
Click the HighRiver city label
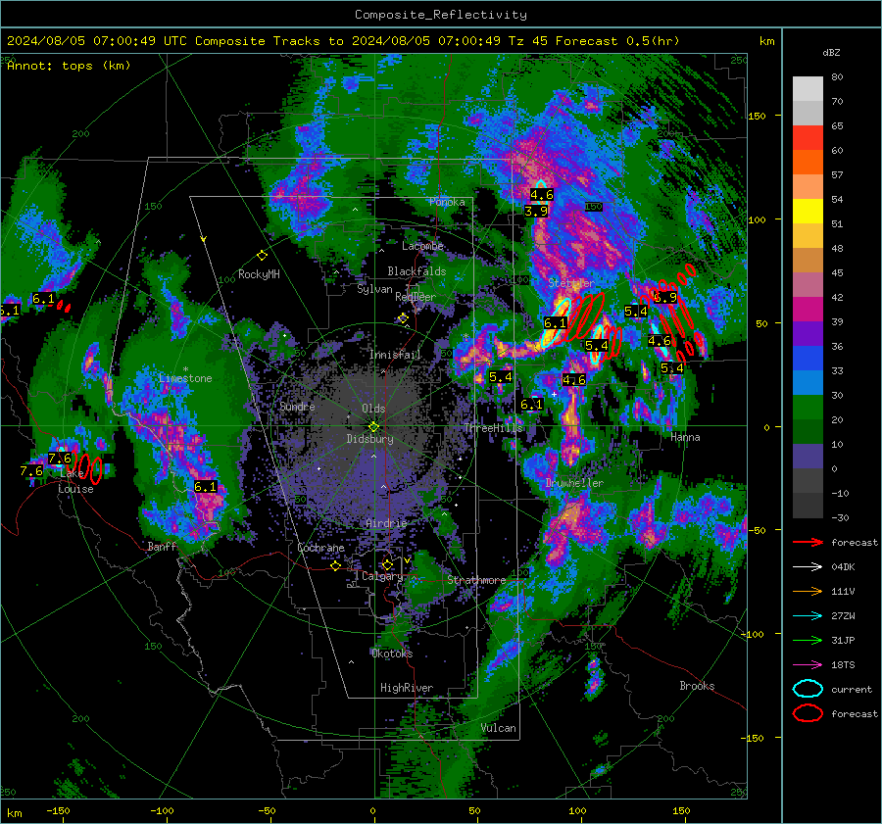coord(406,688)
